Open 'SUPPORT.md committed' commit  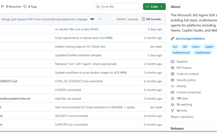[71, 125]
